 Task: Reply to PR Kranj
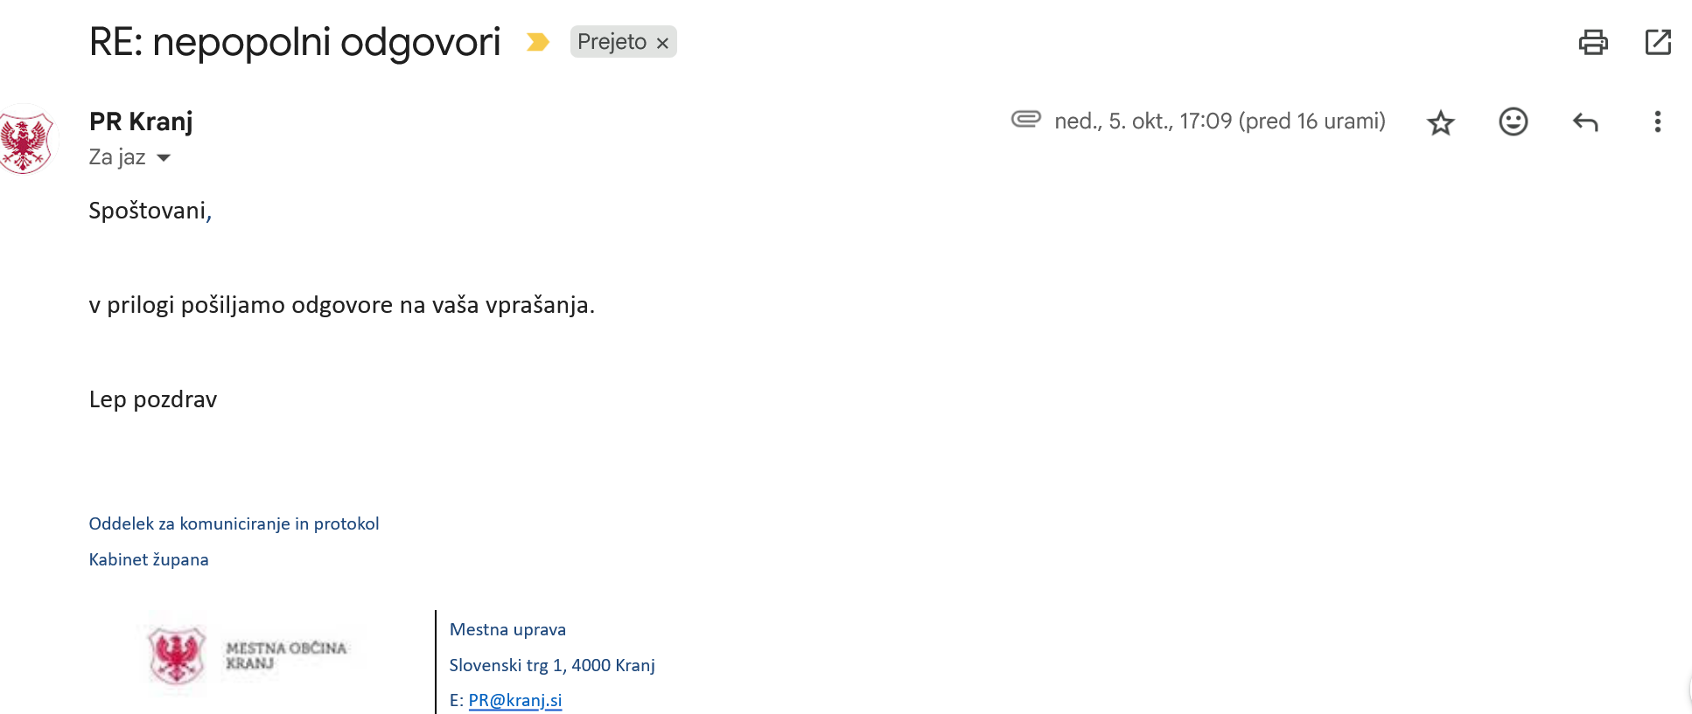point(1584,121)
